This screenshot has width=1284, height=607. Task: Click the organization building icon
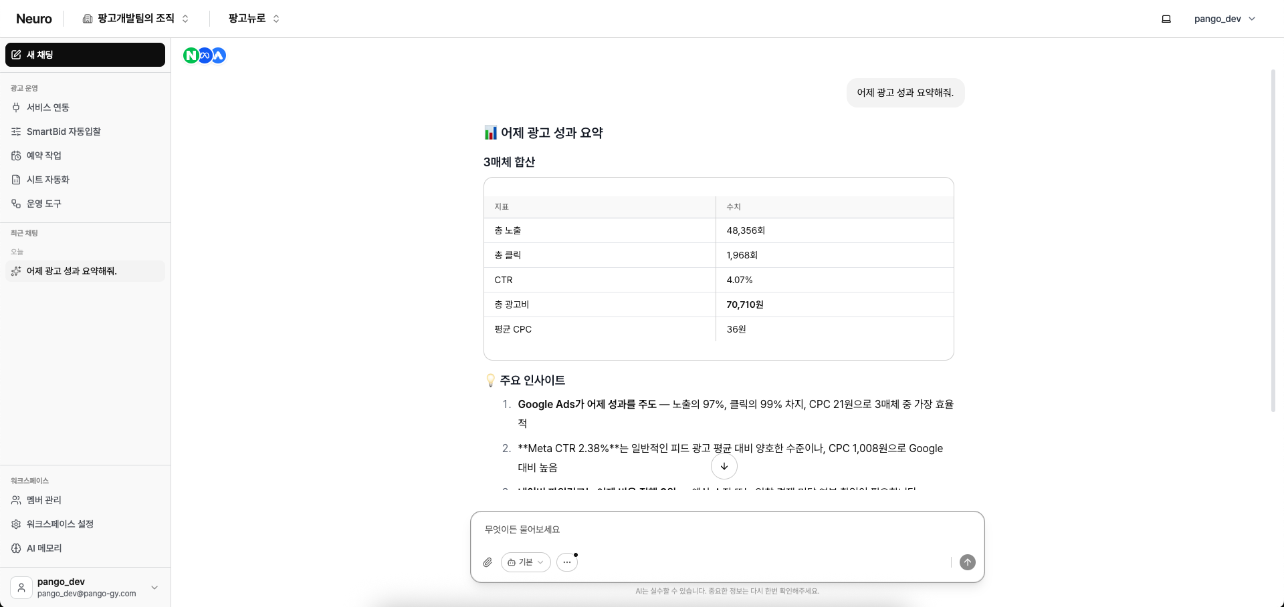(x=88, y=19)
